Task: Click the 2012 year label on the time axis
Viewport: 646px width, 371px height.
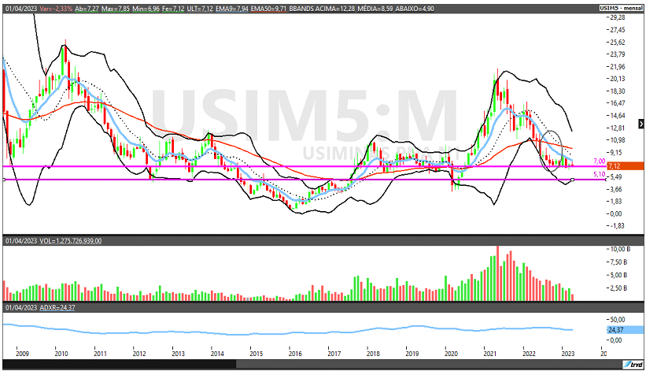Action: tap(139, 353)
